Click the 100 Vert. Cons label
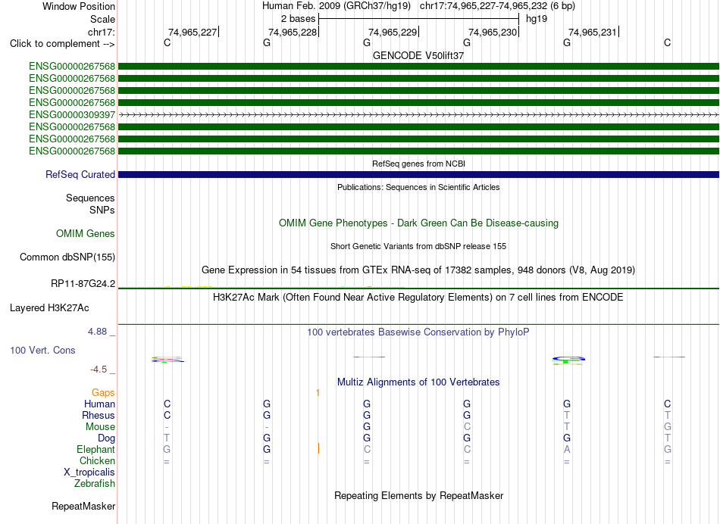The height and width of the screenshot is (524, 720). click(x=42, y=350)
